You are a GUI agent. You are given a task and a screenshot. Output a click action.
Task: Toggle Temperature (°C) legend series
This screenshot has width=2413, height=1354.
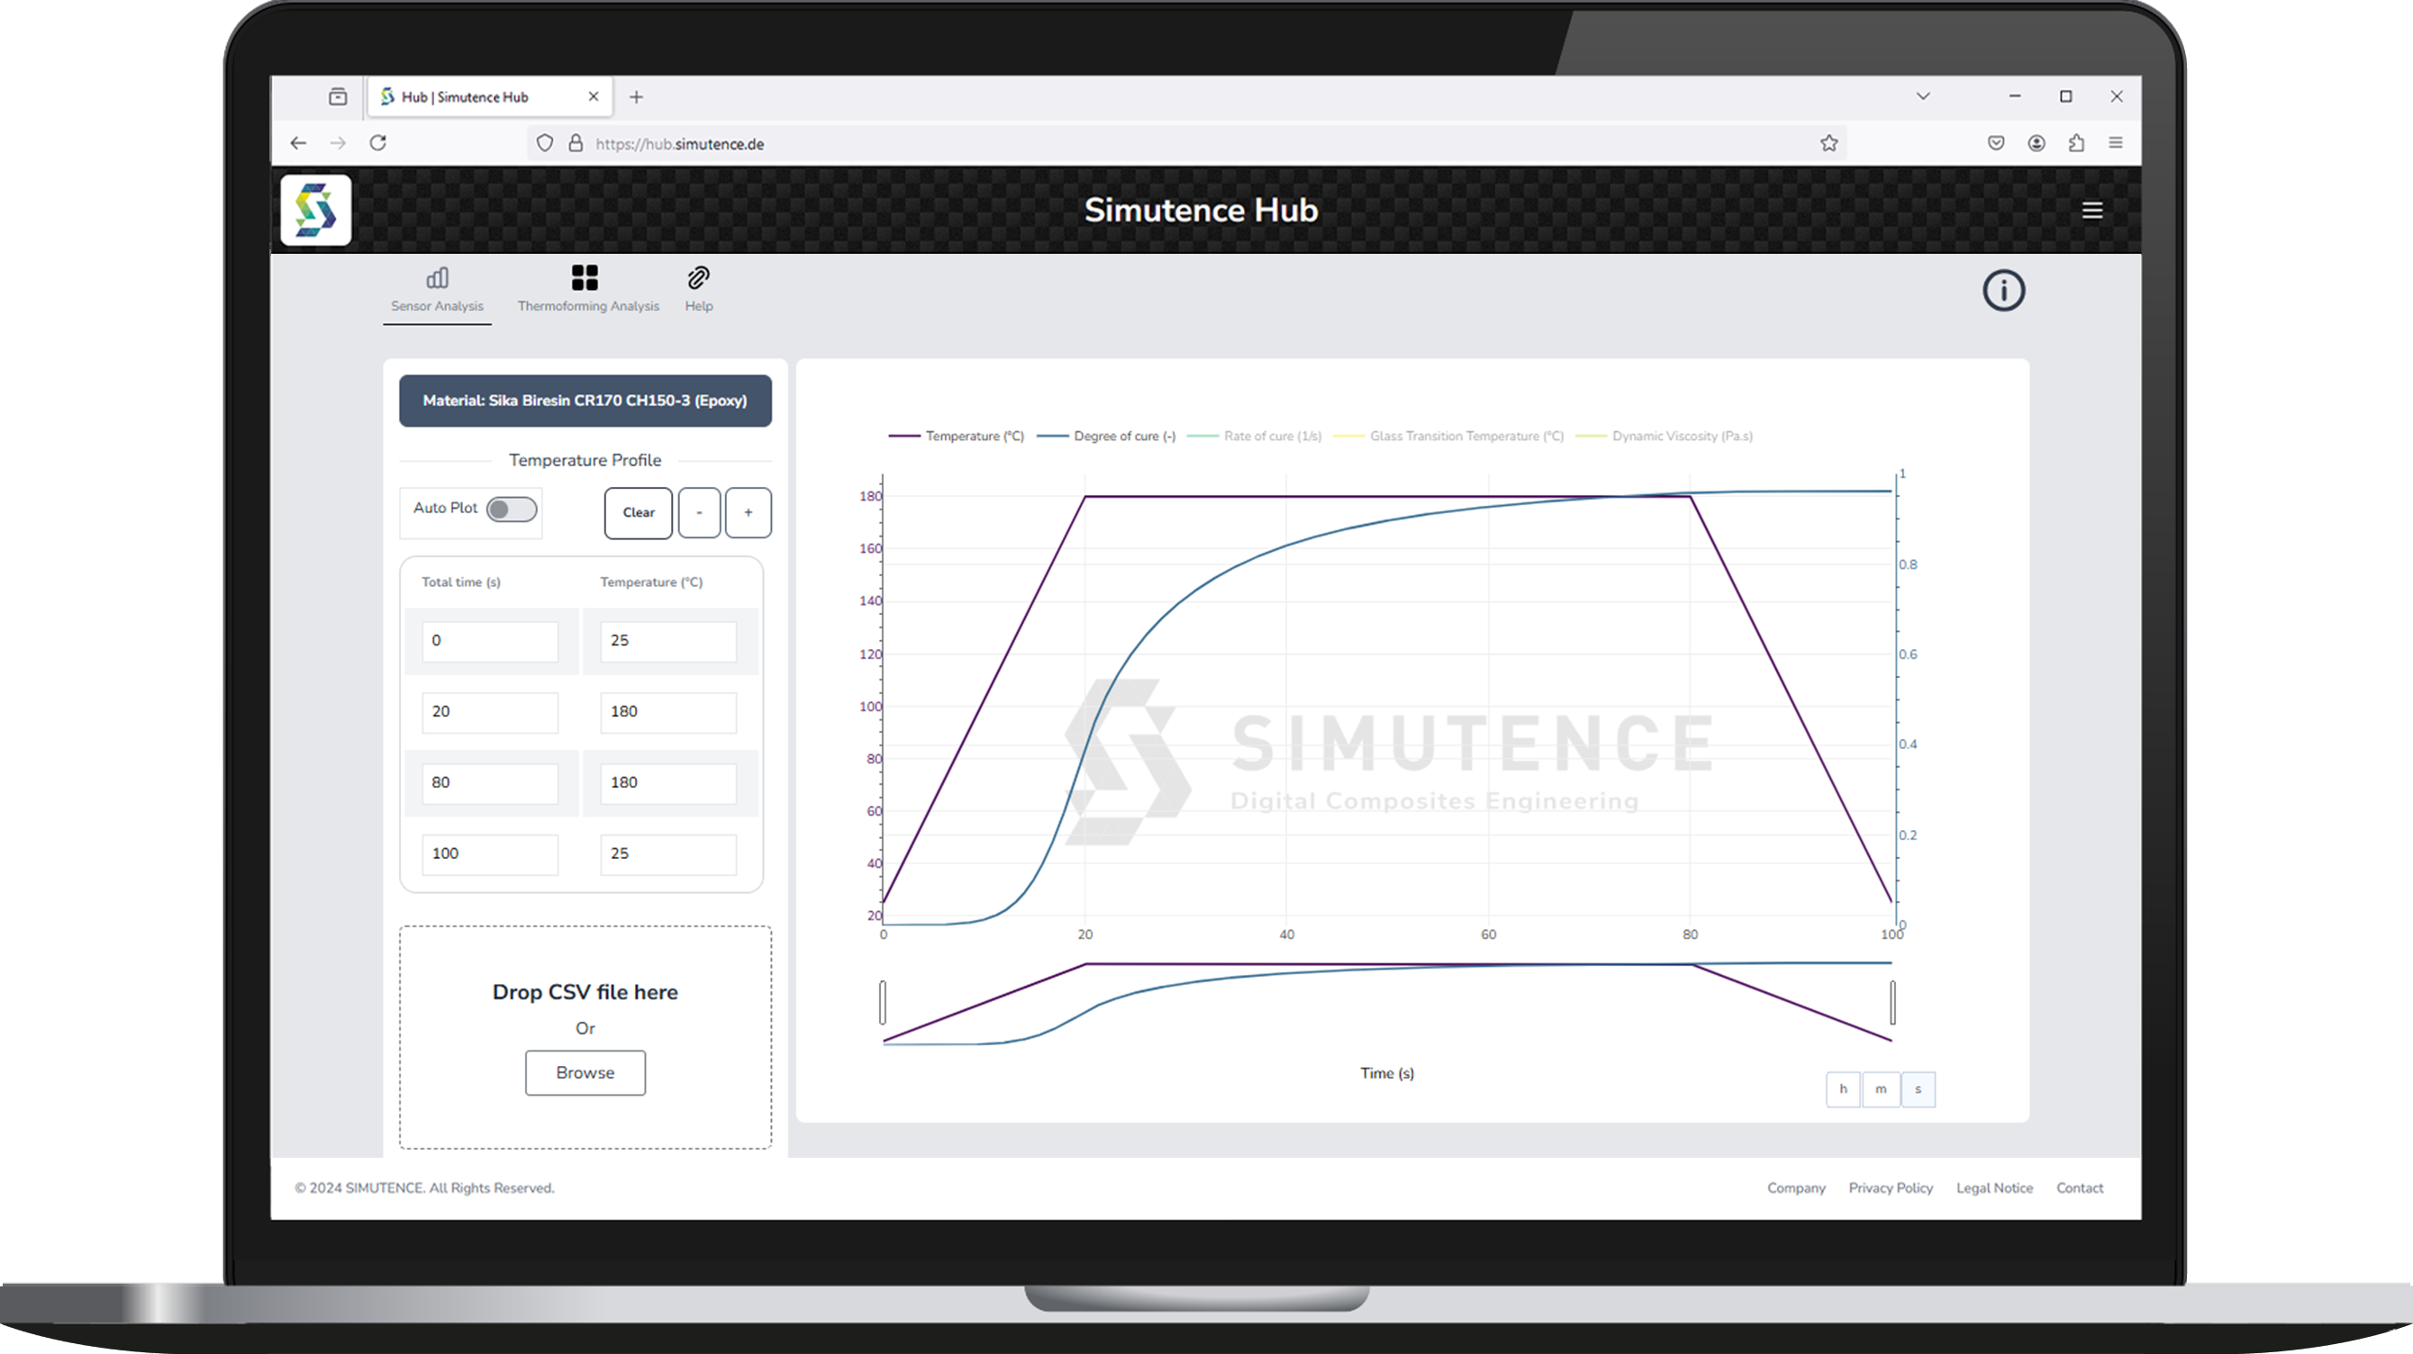pyautogui.click(x=956, y=437)
